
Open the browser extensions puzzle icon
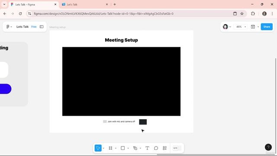pos(253,13)
